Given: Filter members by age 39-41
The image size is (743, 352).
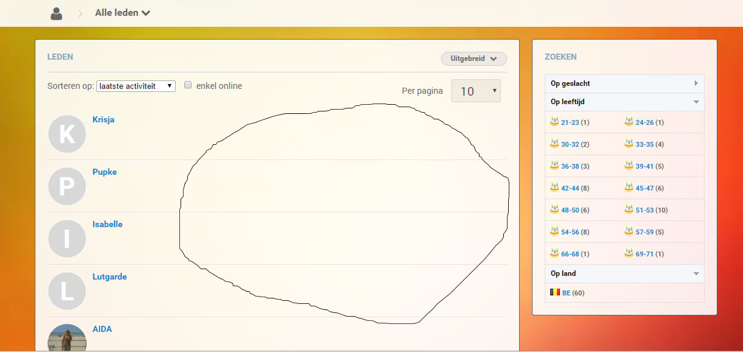Looking at the screenshot, I should click(x=644, y=166).
